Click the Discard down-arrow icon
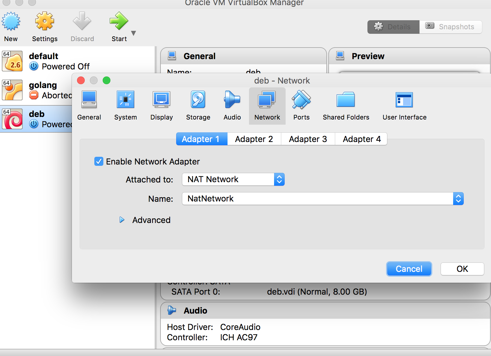Viewport: 491px width, 356px height. point(82,21)
